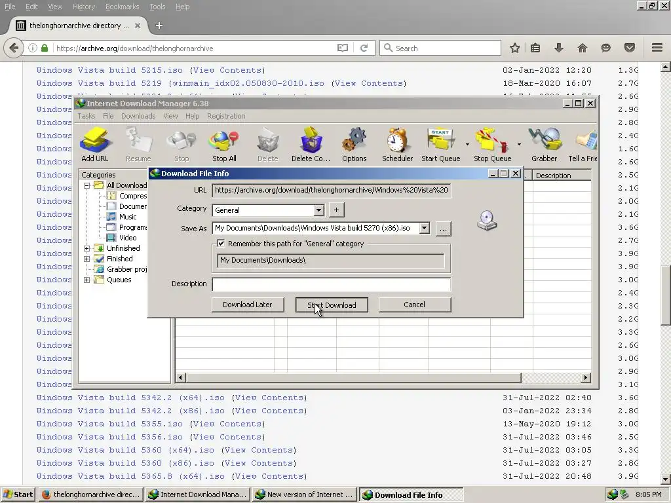Switch to New version of Internet taskbar item
The width and height of the screenshot is (671, 503).
point(305,494)
